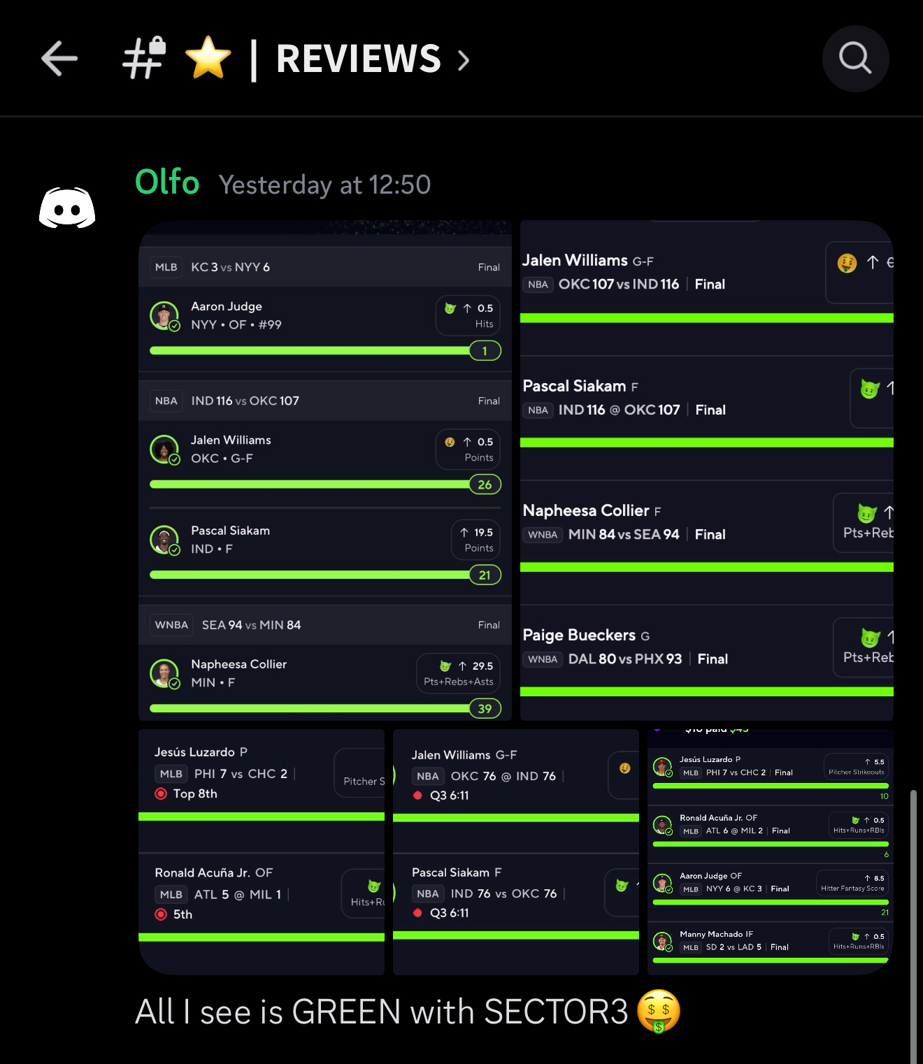The height and width of the screenshot is (1064, 923).
Task: Click the Discord logo avatar
Action: (x=67, y=208)
